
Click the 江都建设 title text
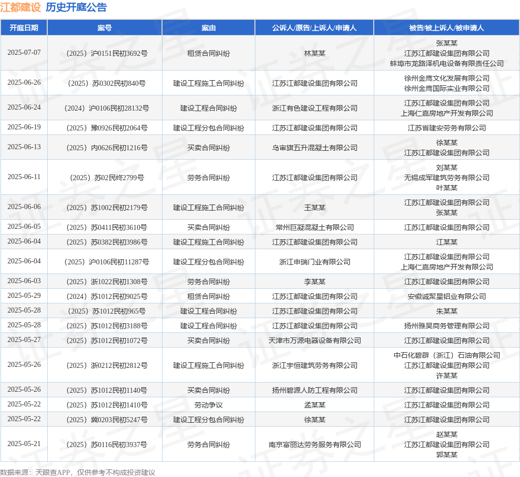[20, 7]
